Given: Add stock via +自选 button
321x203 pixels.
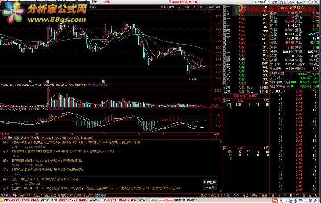Looking at the screenshot, I should [210, 7].
